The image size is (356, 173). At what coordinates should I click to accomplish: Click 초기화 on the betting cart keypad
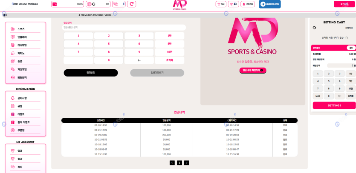click(350, 96)
